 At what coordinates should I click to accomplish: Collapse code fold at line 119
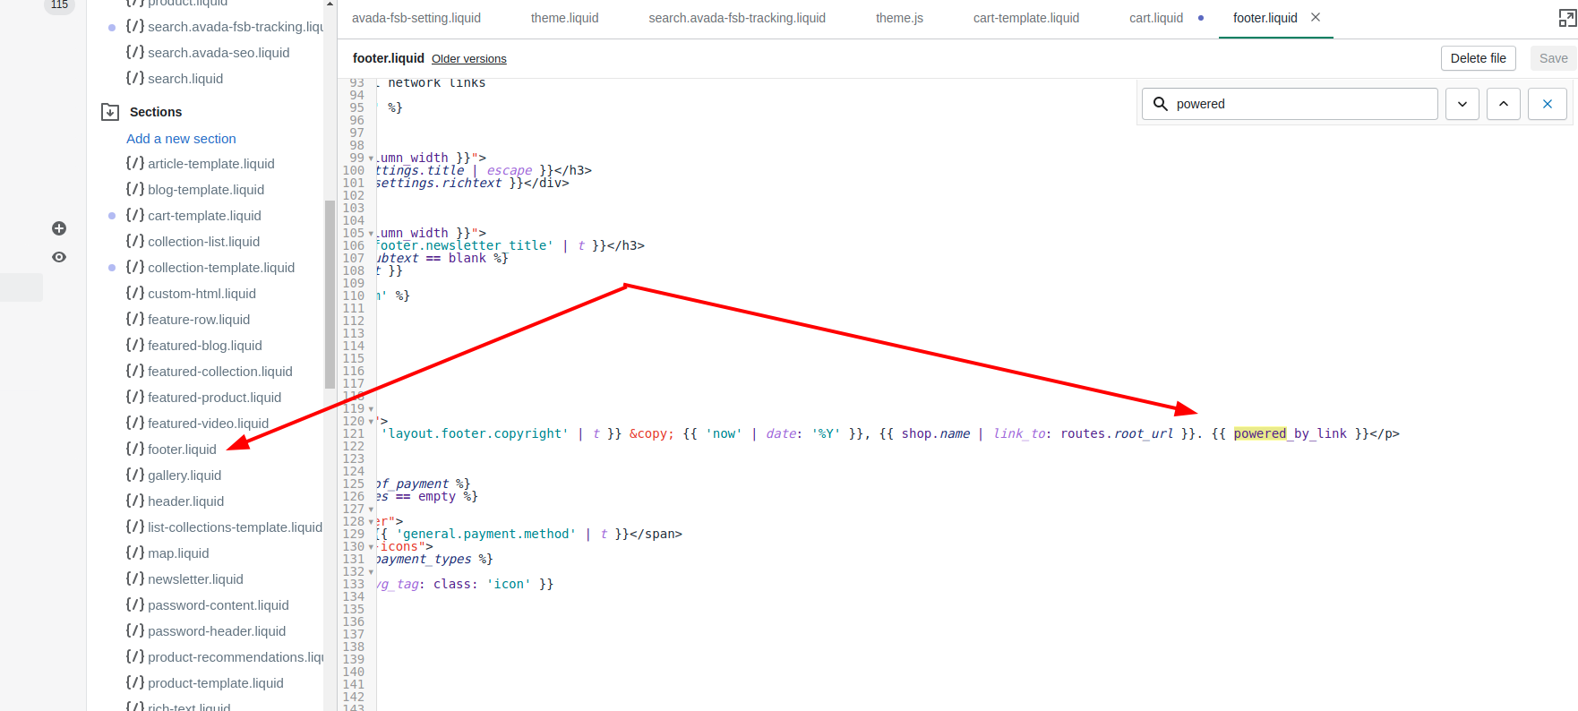pyautogui.click(x=371, y=409)
